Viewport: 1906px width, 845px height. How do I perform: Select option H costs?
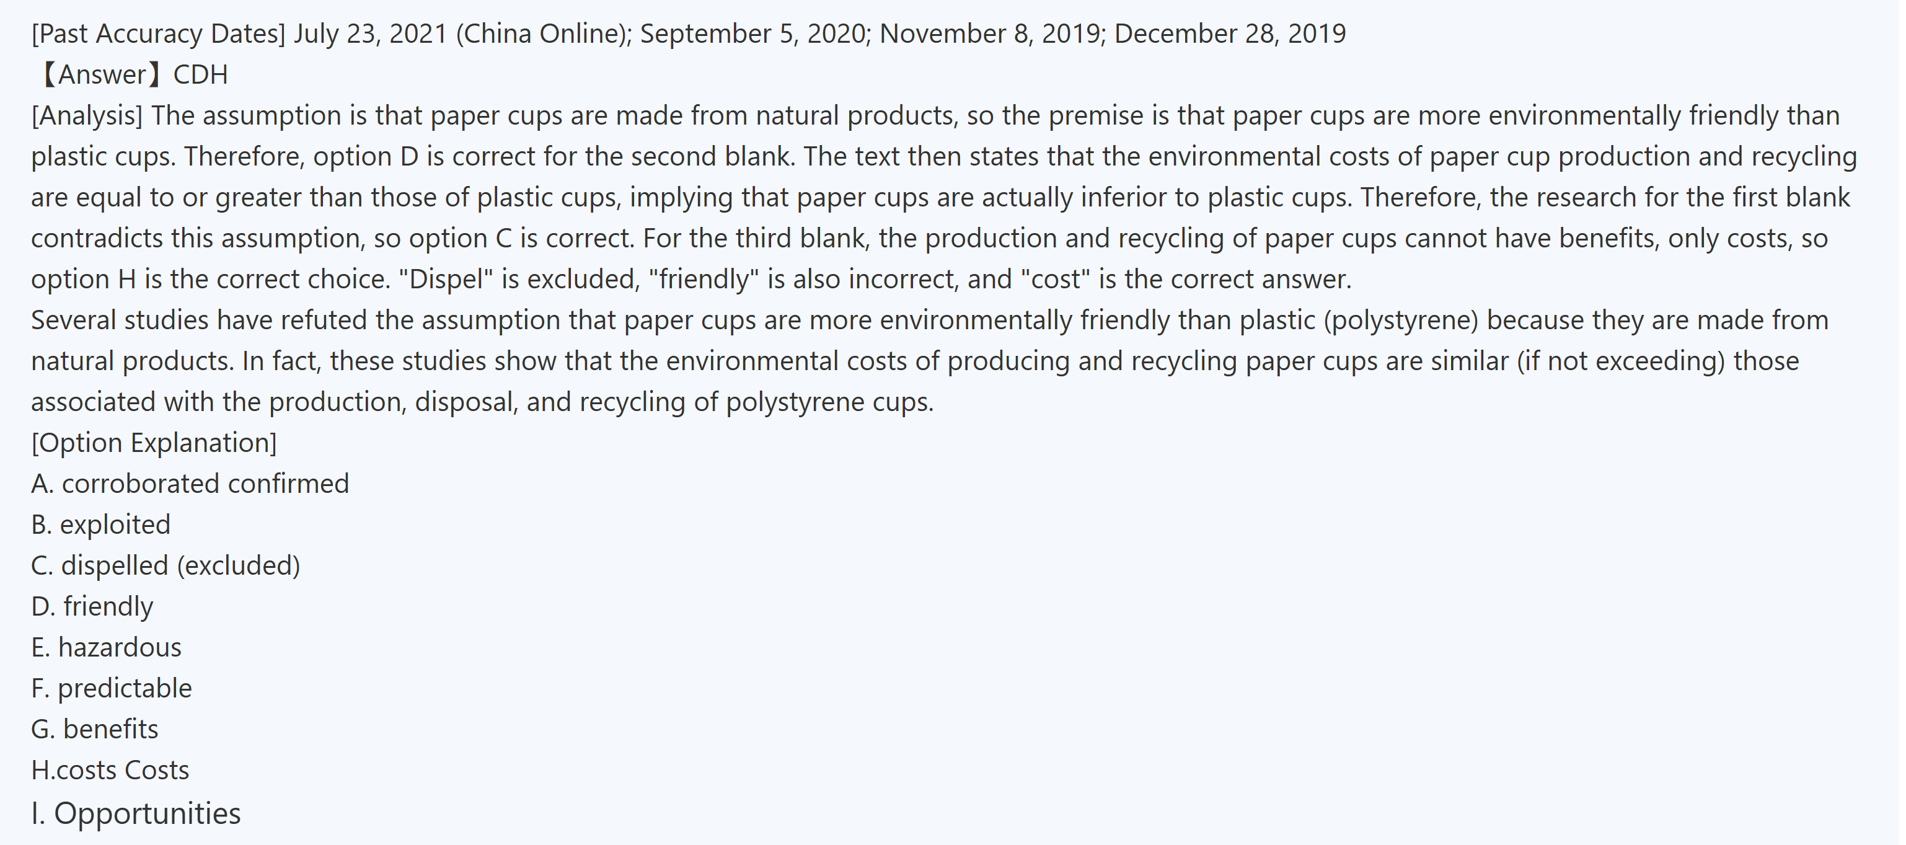pyautogui.click(x=110, y=770)
